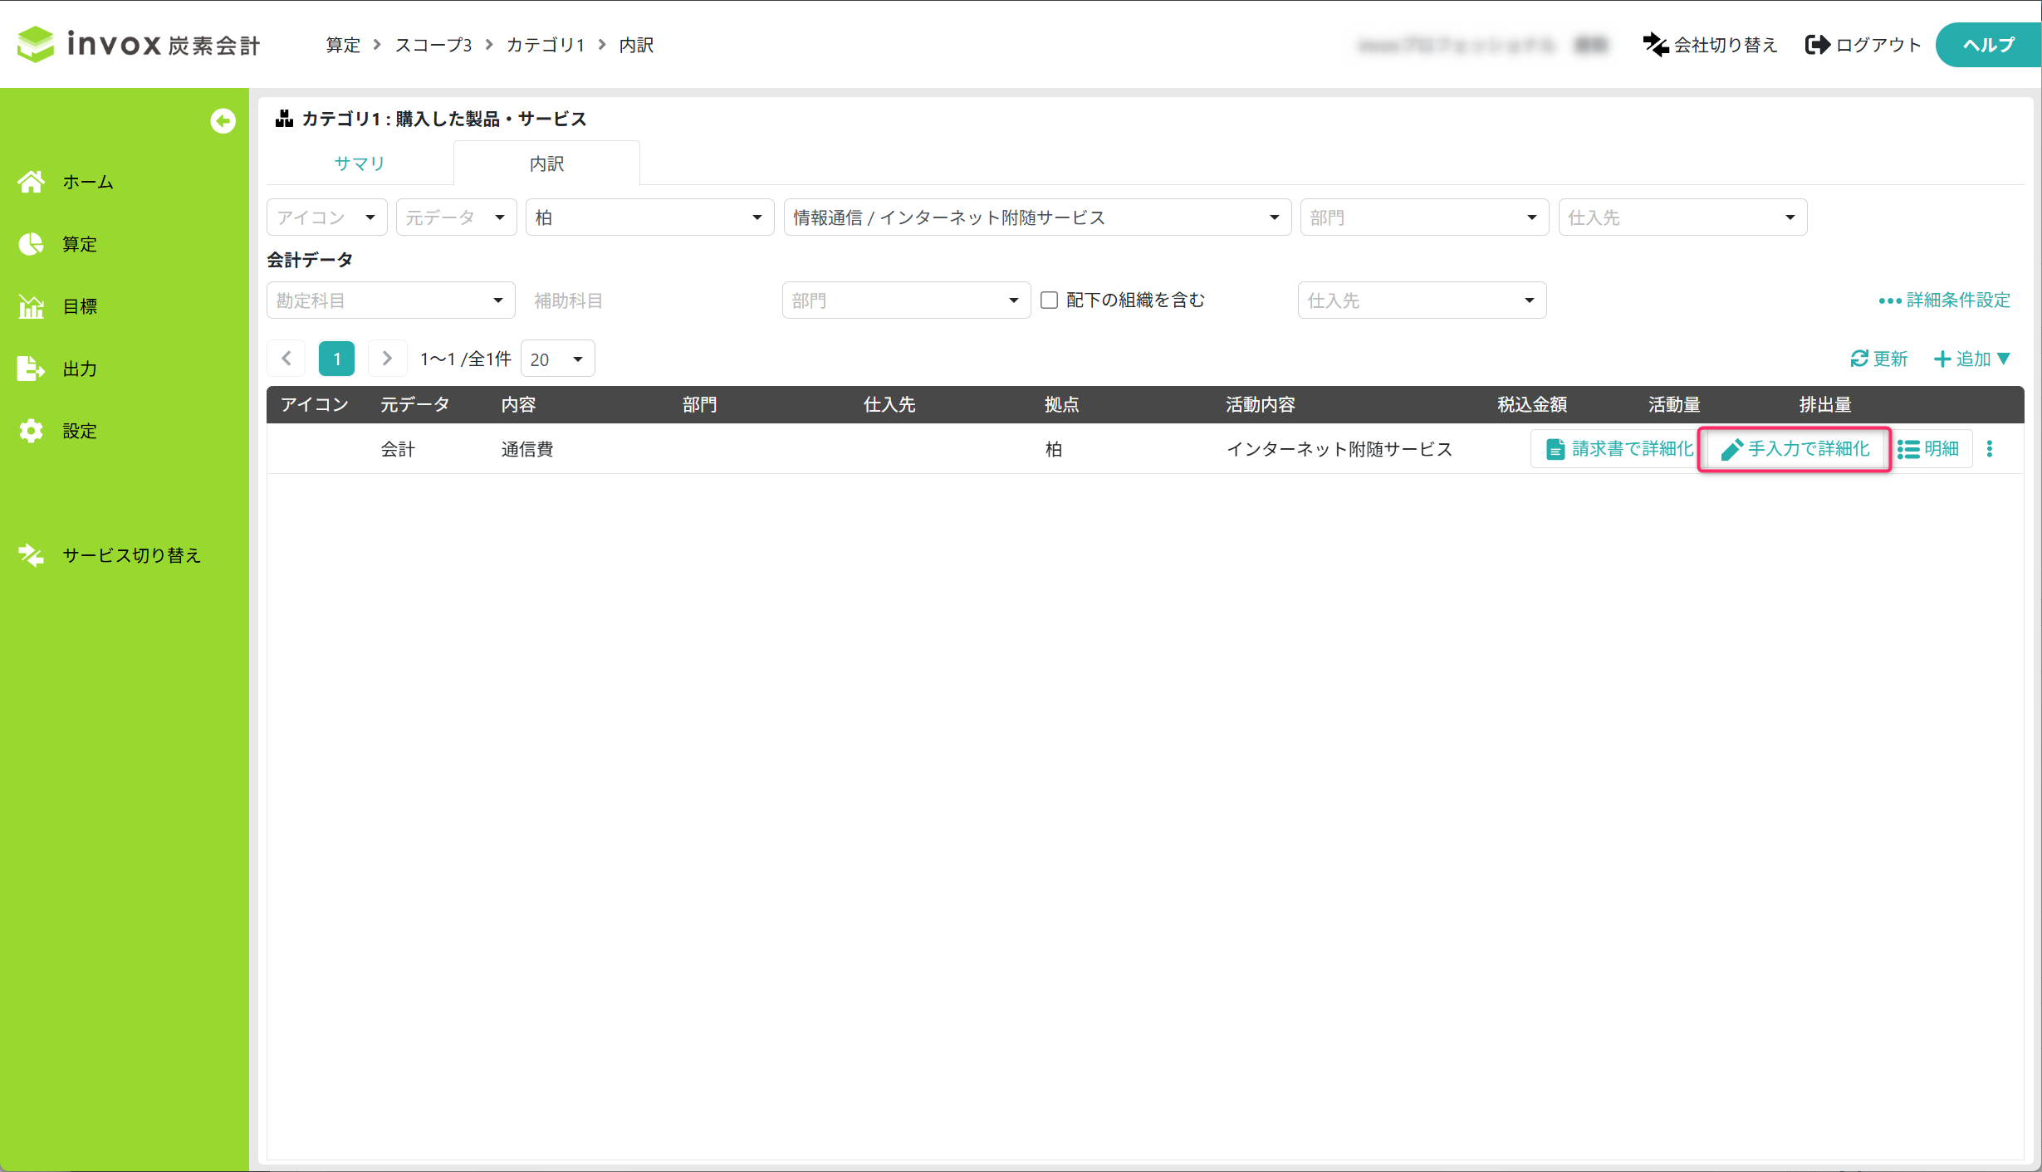Click the 補助科目 input field
Screen dimensions: 2042x1172
648,300
